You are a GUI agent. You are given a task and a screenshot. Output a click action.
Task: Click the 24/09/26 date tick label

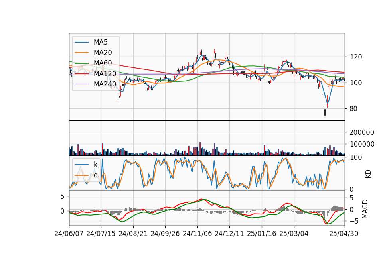click(x=165, y=234)
